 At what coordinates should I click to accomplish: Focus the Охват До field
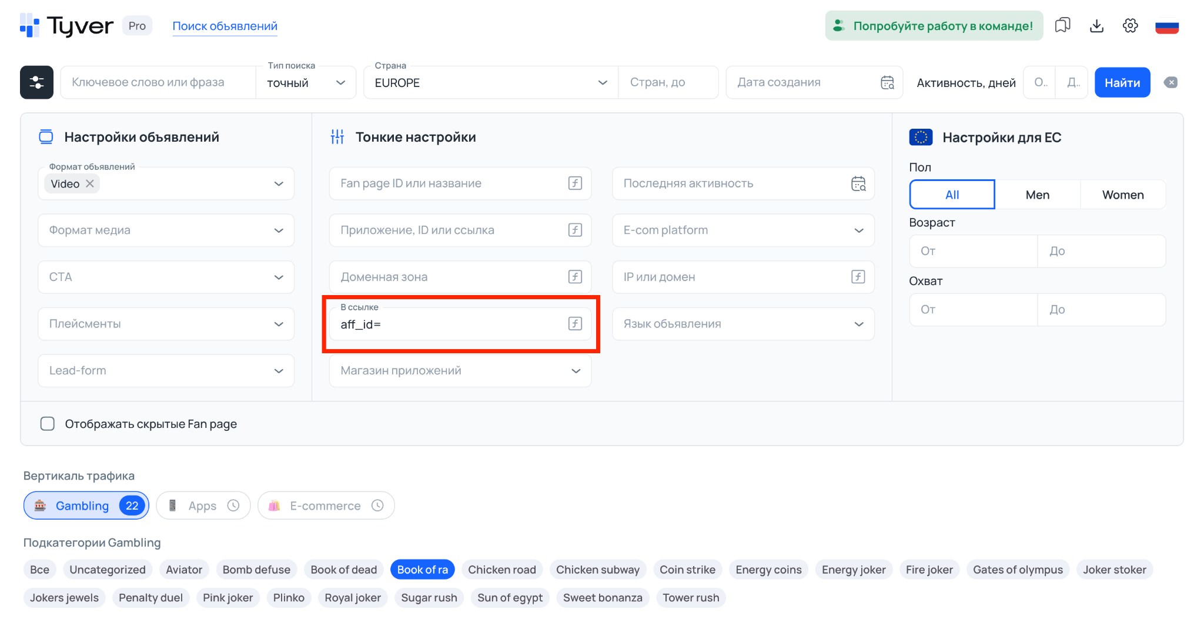click(1102, 309)
